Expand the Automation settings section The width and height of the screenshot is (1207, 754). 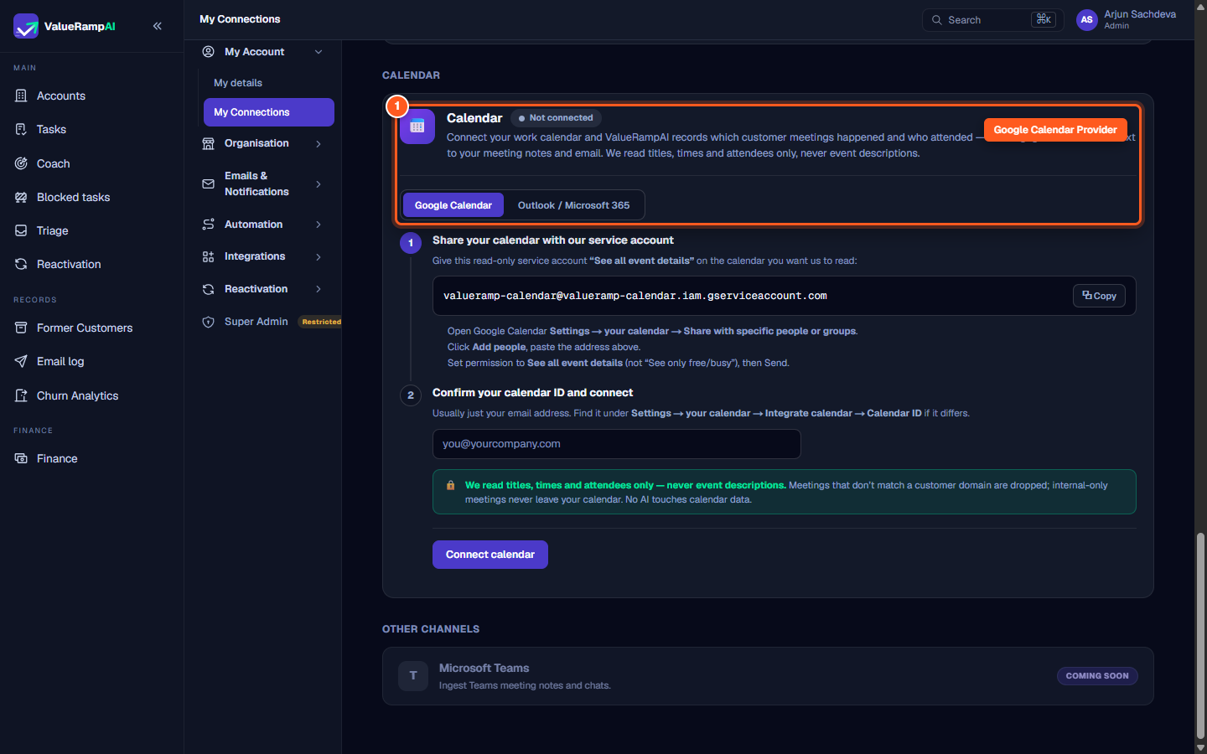319,225
